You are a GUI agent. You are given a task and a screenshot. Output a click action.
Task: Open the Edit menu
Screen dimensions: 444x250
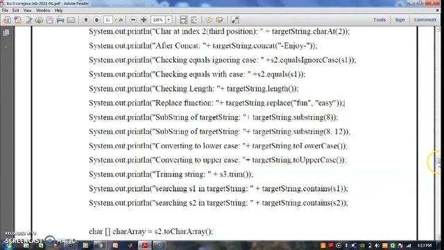pos(15,10)
